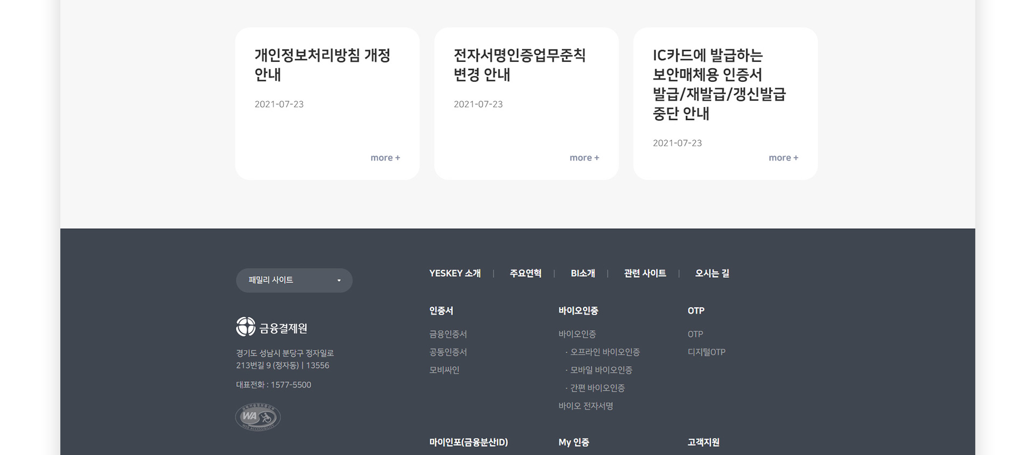Screen dimensions: 1034x455
Task: Click 오시는 길 in footer
Action: click(x=712, y=274)
